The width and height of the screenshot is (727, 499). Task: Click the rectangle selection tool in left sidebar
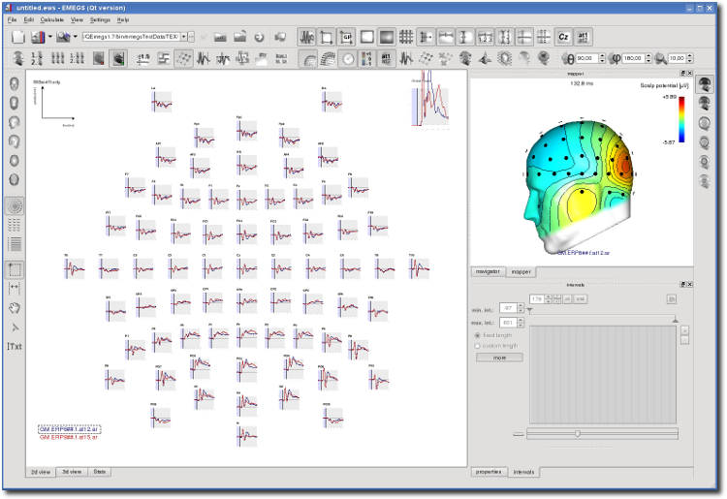coord(16,269)
